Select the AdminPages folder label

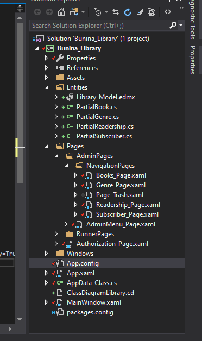pyautogui.click(x=94, y=156)
